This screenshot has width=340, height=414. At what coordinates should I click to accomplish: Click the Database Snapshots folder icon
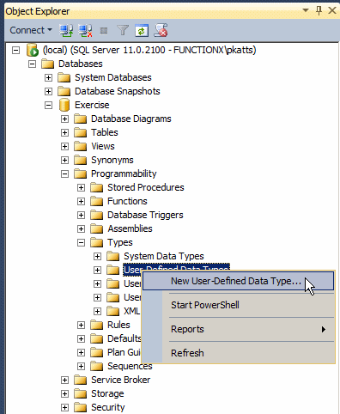click(64, 91)
